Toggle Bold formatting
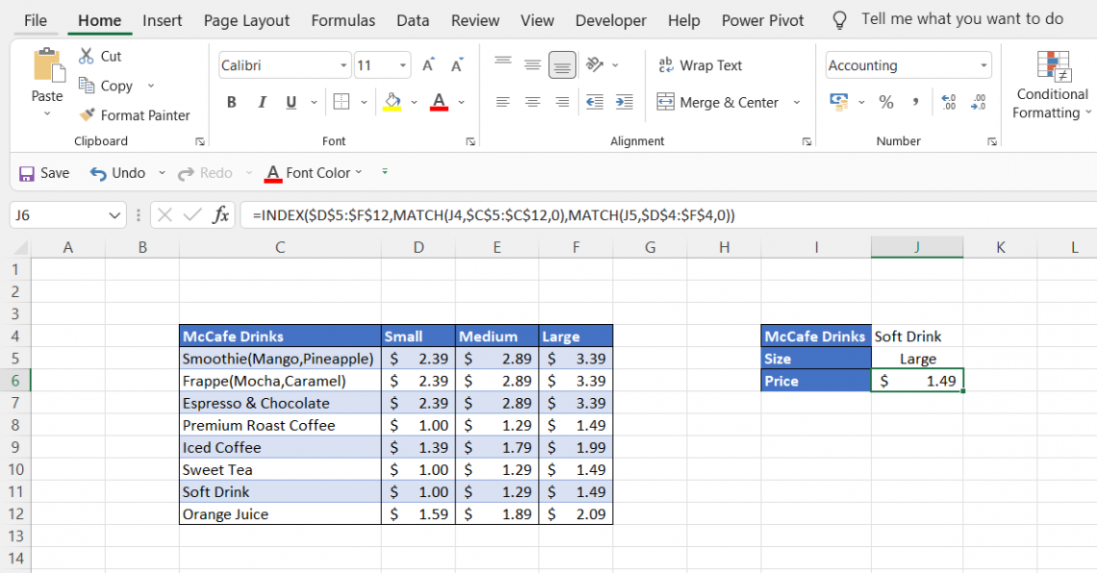Viewport: 1097px width, 573px height. point(231,102)
